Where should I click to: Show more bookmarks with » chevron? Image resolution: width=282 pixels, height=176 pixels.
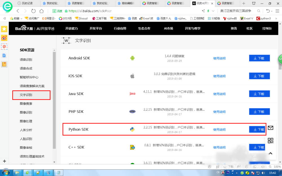click(276, 19)
